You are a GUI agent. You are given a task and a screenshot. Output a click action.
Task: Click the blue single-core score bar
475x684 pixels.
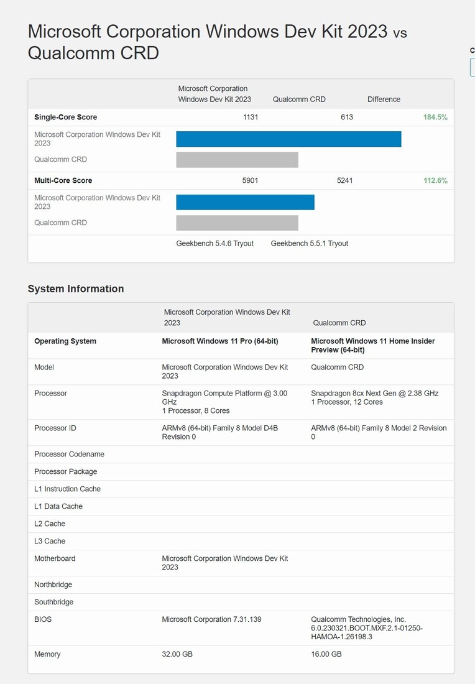click(x=288, y=139)
